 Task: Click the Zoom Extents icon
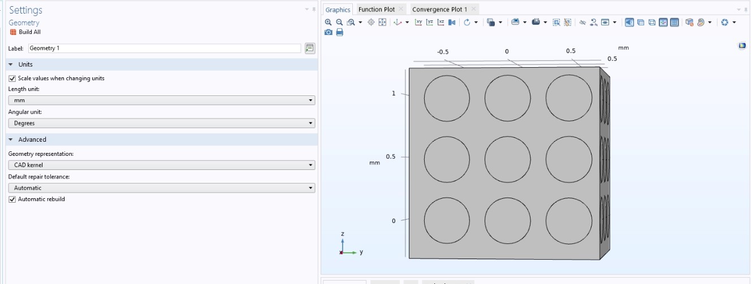click(x=382, y=22)
